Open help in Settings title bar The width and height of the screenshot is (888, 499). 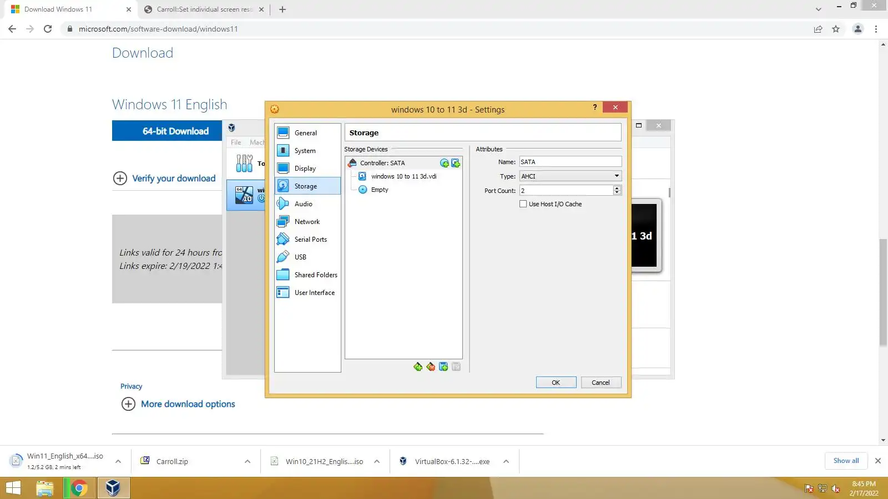[595, 107]
